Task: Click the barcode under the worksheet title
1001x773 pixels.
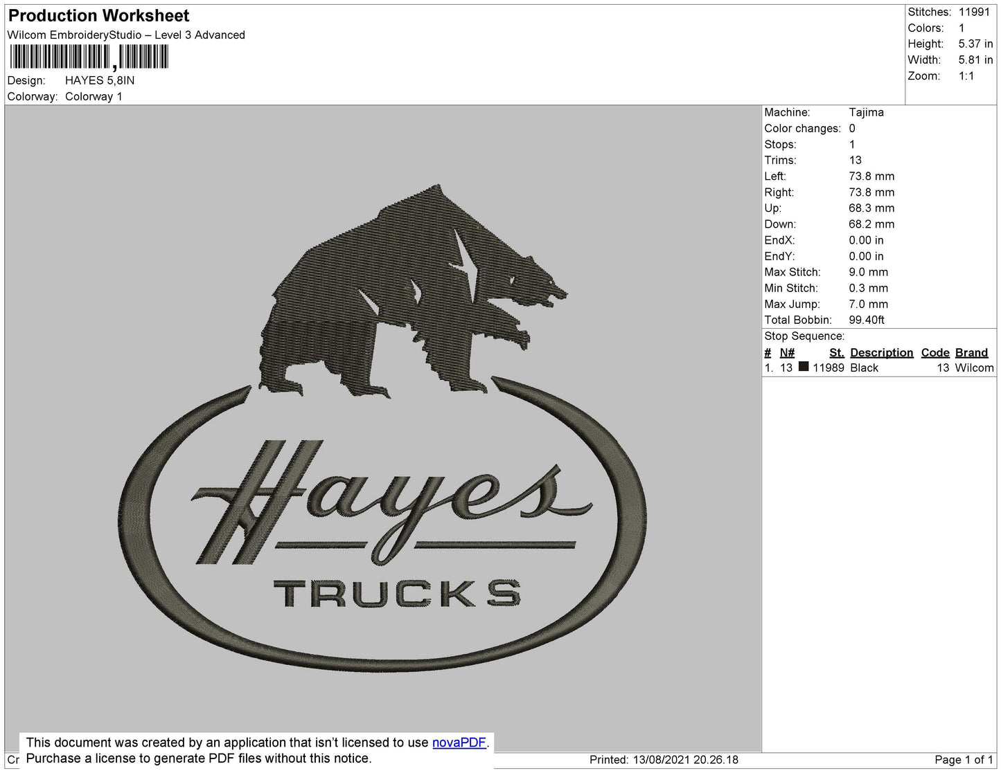Action: (89, 57)
